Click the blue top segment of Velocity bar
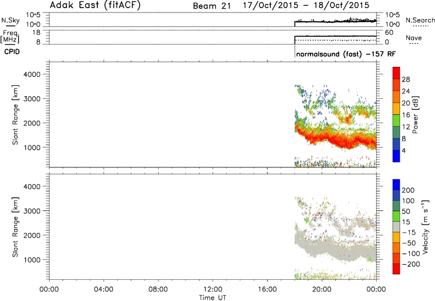This screenshot has height=301, width=435. coord(396,185)
